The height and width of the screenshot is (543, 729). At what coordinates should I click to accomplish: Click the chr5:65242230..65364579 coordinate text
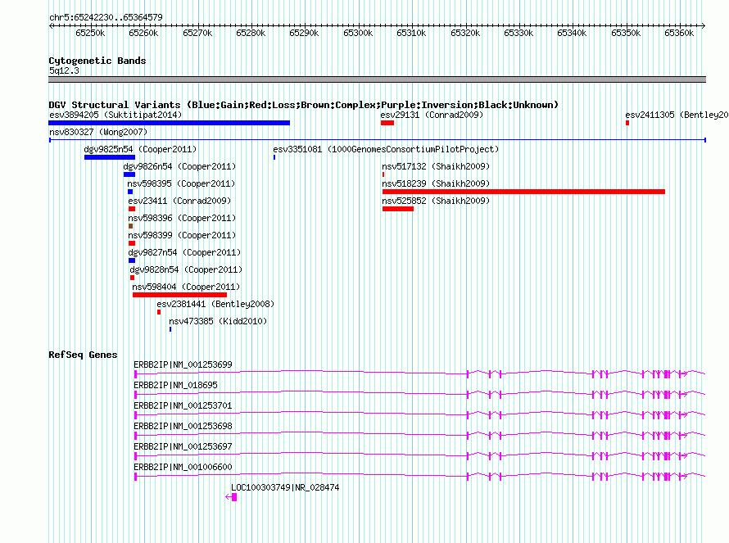click(106, 17)
